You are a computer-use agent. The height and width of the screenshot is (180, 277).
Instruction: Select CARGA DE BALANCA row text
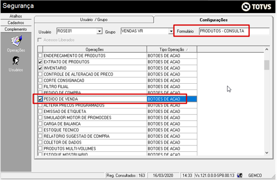click(x=62, y=124)
